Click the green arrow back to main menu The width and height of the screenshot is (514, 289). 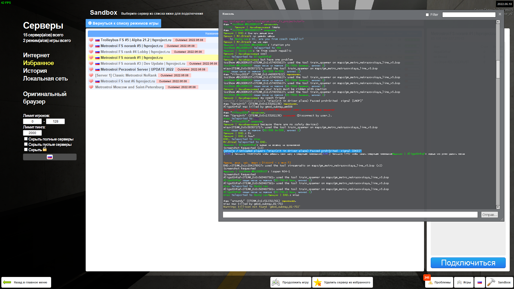7,282
